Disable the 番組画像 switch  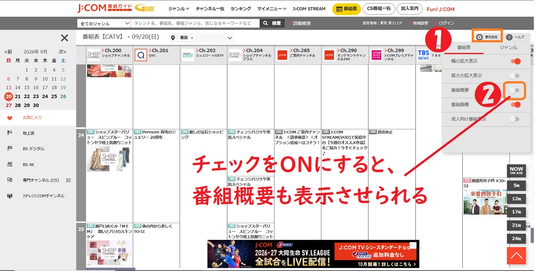pyautogui.click(x=515, y=104)
